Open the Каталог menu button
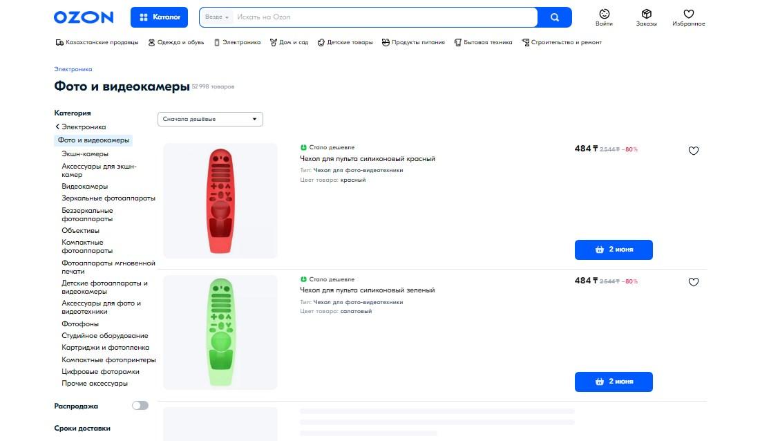Viewport: 760px width, 441px height. (160, 17)
